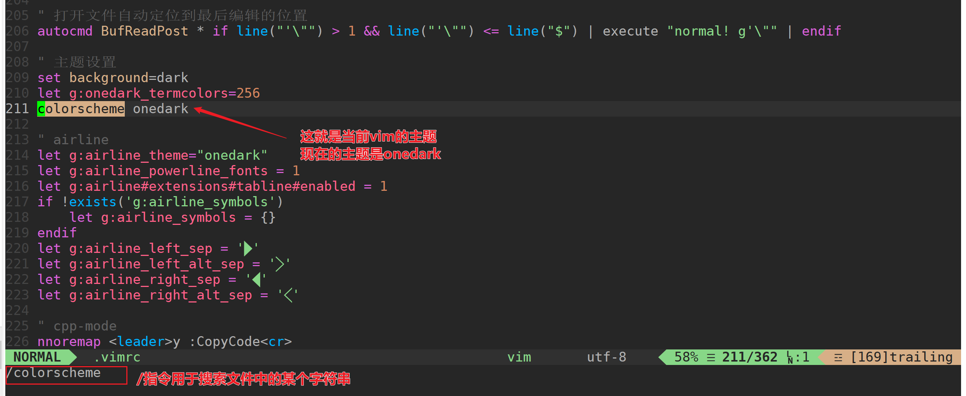
Task: Click the execute keyword on line 206
Action: (x=630, y=31)
